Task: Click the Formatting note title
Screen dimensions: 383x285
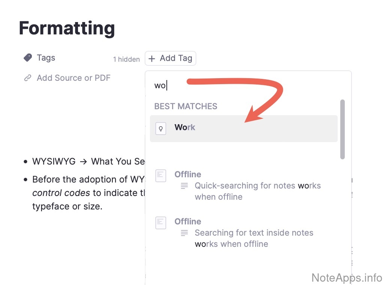Action: (x=67, y=28)
